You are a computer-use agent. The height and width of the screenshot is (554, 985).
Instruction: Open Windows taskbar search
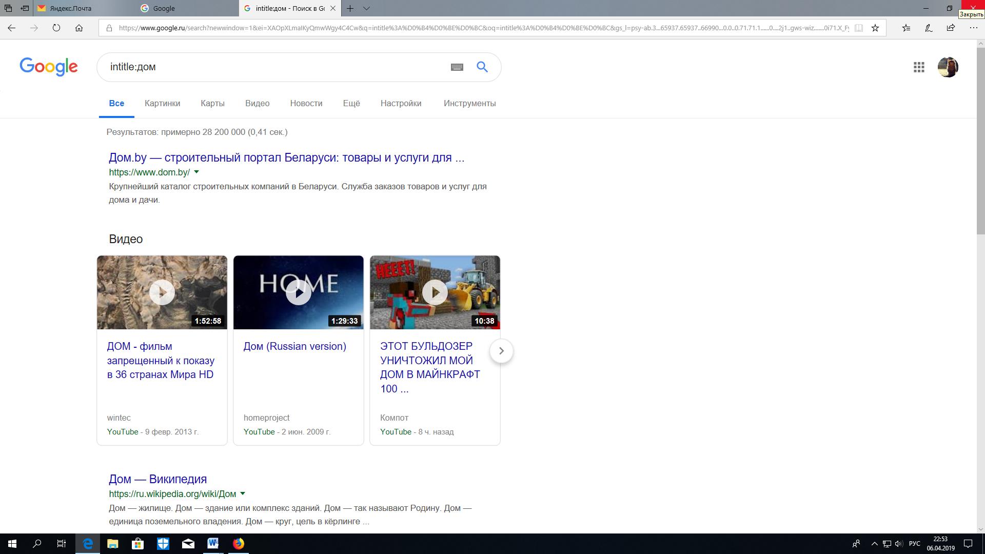pyautogui.click(x=37, y=544)
